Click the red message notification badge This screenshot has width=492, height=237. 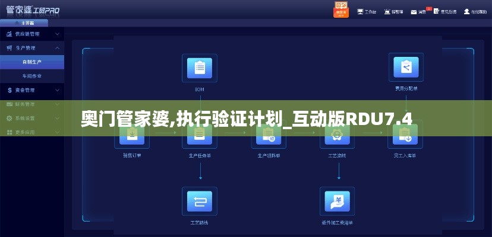tap(429, 8)
